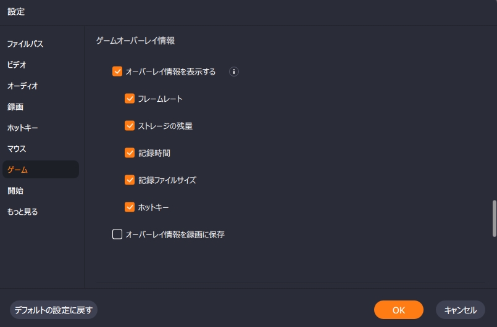Switch to ビデオ settings tab
Screen dimensions: 497x327
pos(17,65)
